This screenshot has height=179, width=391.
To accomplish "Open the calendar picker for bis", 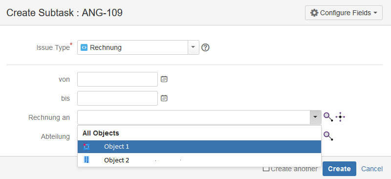I will [164, 98].
